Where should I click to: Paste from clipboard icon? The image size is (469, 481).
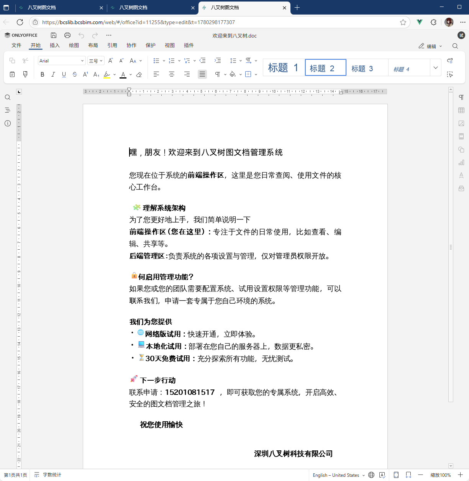point(12,74)
